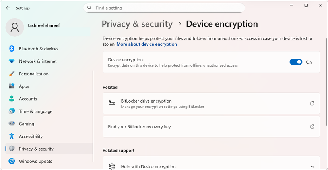Image resolution: width=328 pixels, height=170 pixels.
Task: Open More about device encryption link
Action: point(147,44)
